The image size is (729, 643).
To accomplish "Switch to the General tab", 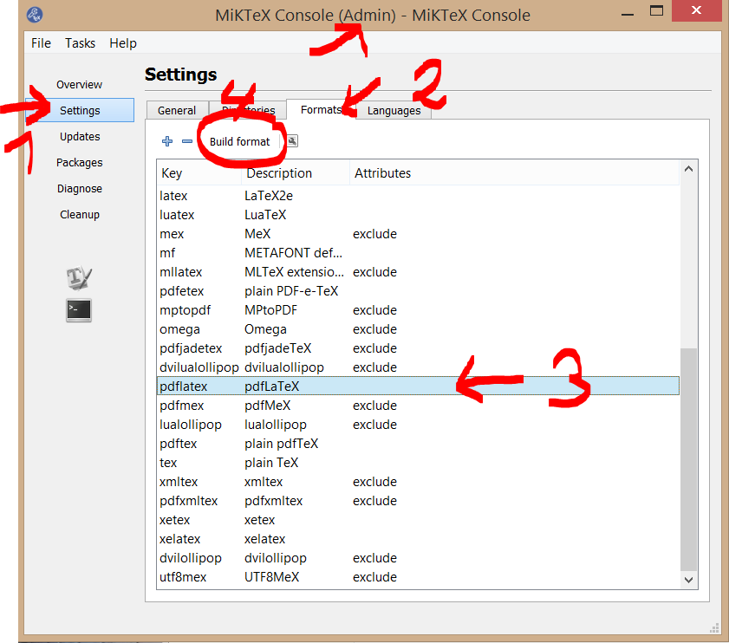I will pos(177,110).
